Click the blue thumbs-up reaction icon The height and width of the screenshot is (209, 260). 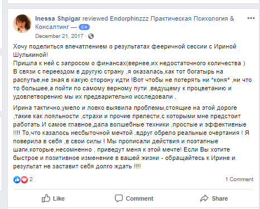pyautogui.click(x=17, y=179)
